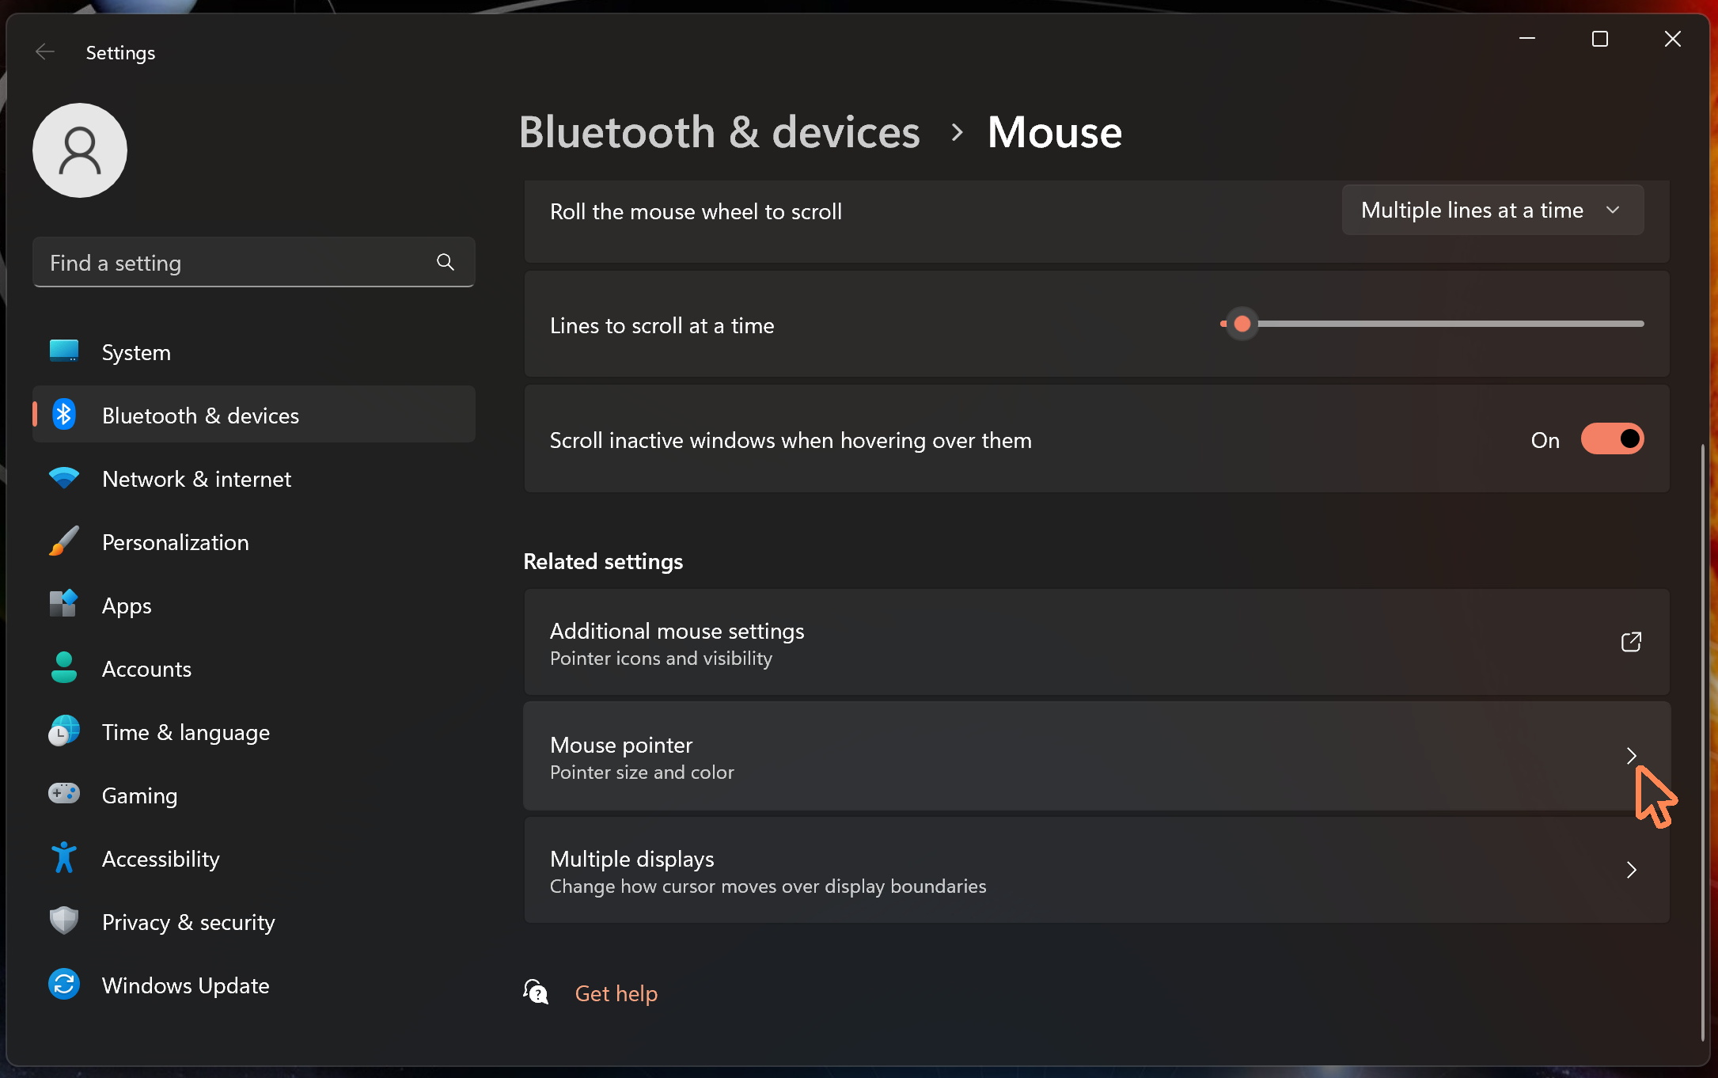Click the Lines to scroll slider thumb
The height and width of the screenshot is (1078, 1718).
click(x=1242, y=324)
